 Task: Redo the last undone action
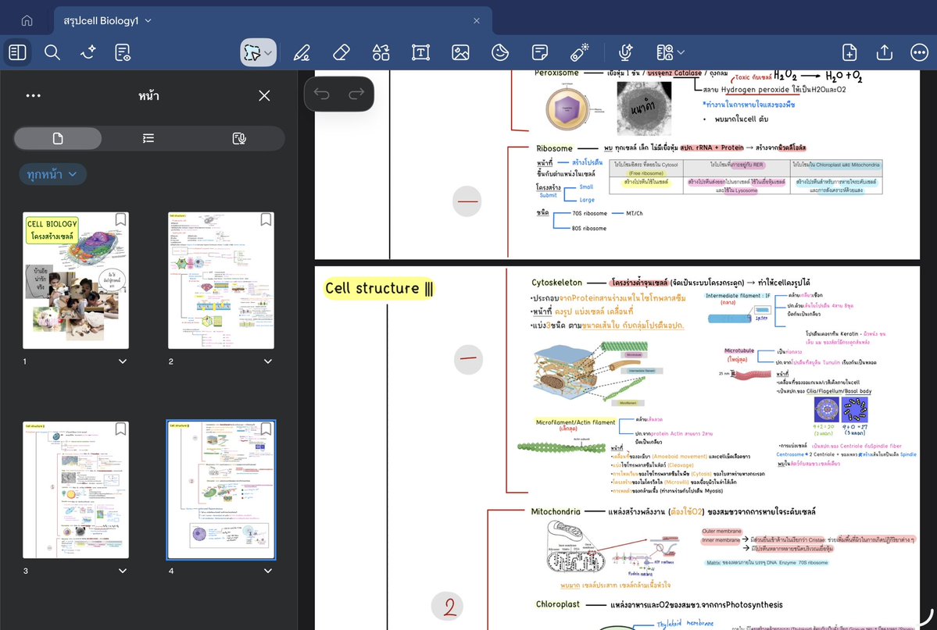click(357, 94)
